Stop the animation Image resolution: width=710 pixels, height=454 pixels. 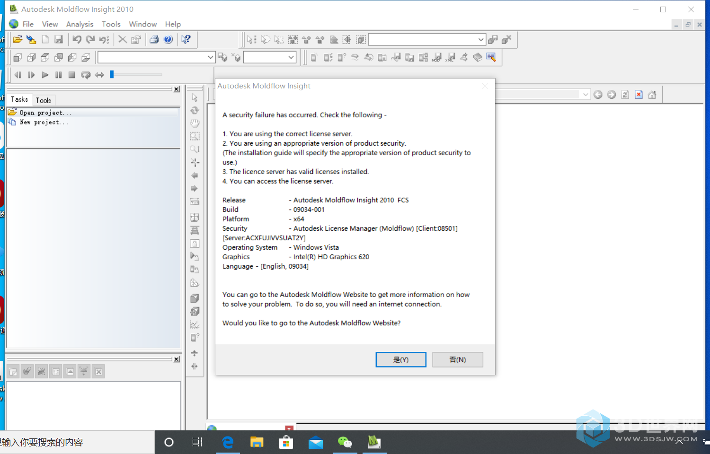pyautogui.click(x=72, y=75)
